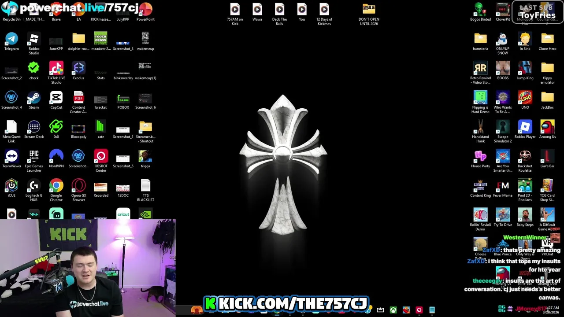
Task: Open the JuneKPP file
Action: [x=56, y=42]
